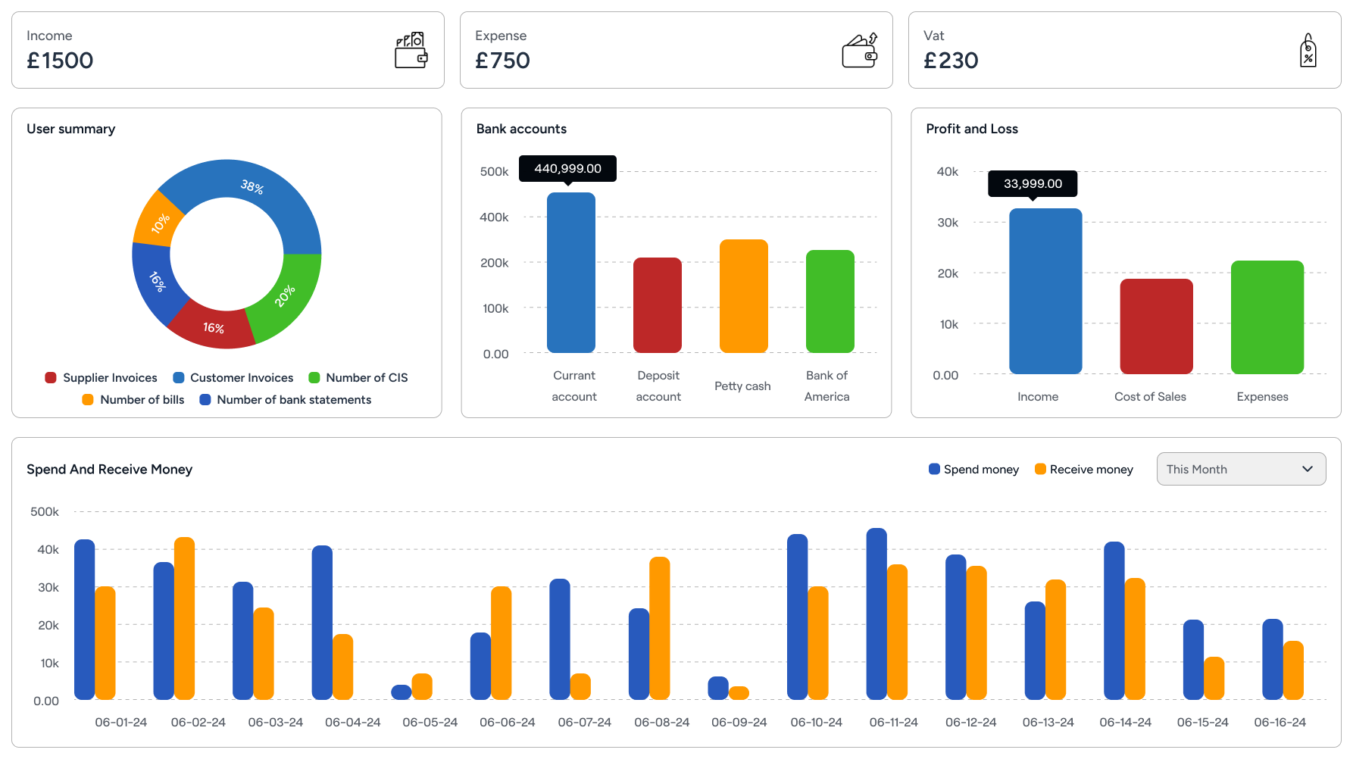
Task: Click the Cost of Sales red bar
Action: (x=1156, y=326)
